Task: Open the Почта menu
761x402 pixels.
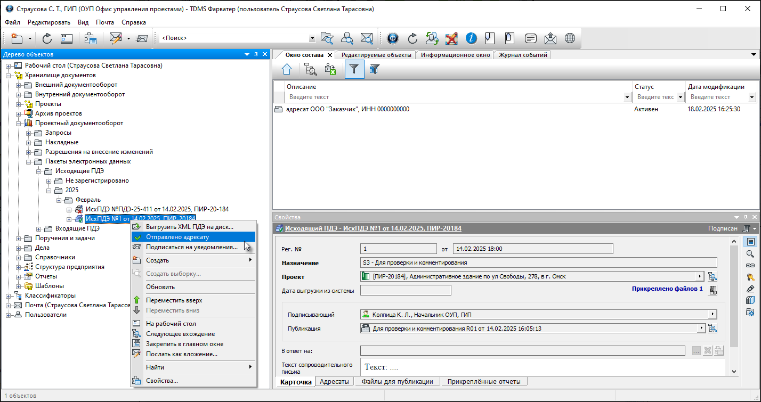Action: (x=105, y=22)
